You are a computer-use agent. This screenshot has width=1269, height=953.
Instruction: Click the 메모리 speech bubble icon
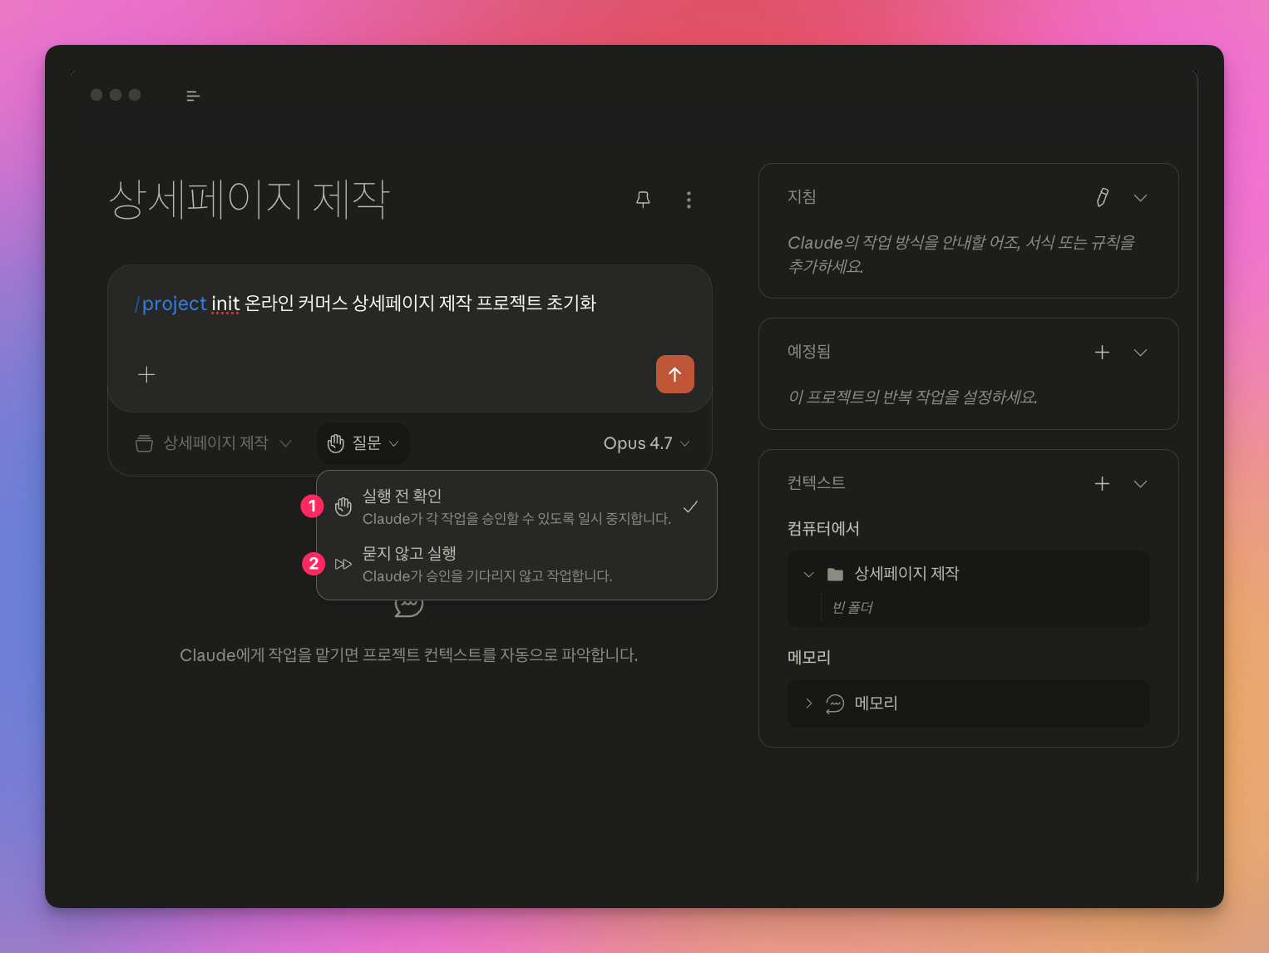835,704
